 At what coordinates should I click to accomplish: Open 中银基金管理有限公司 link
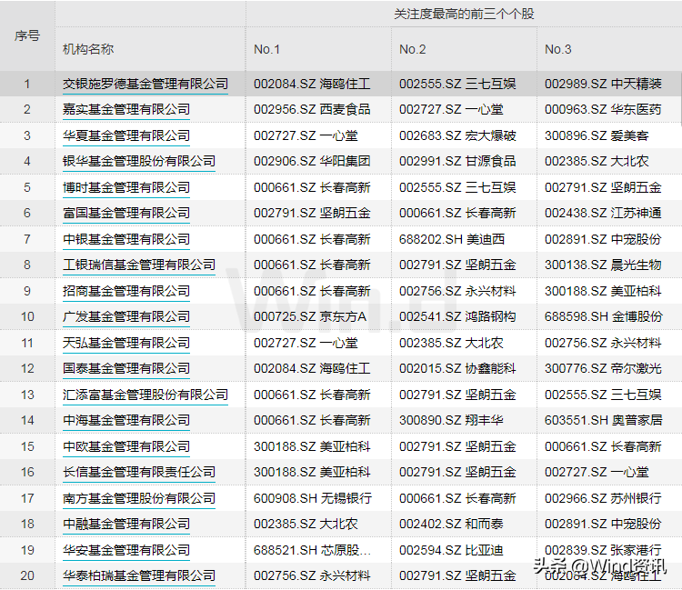(126, 239)
